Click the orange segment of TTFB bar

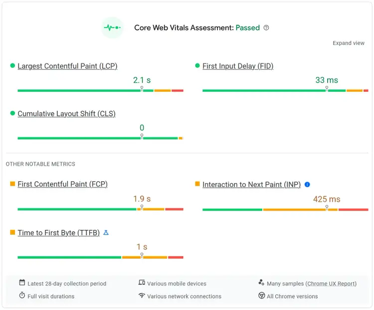(x=145, y=257)
